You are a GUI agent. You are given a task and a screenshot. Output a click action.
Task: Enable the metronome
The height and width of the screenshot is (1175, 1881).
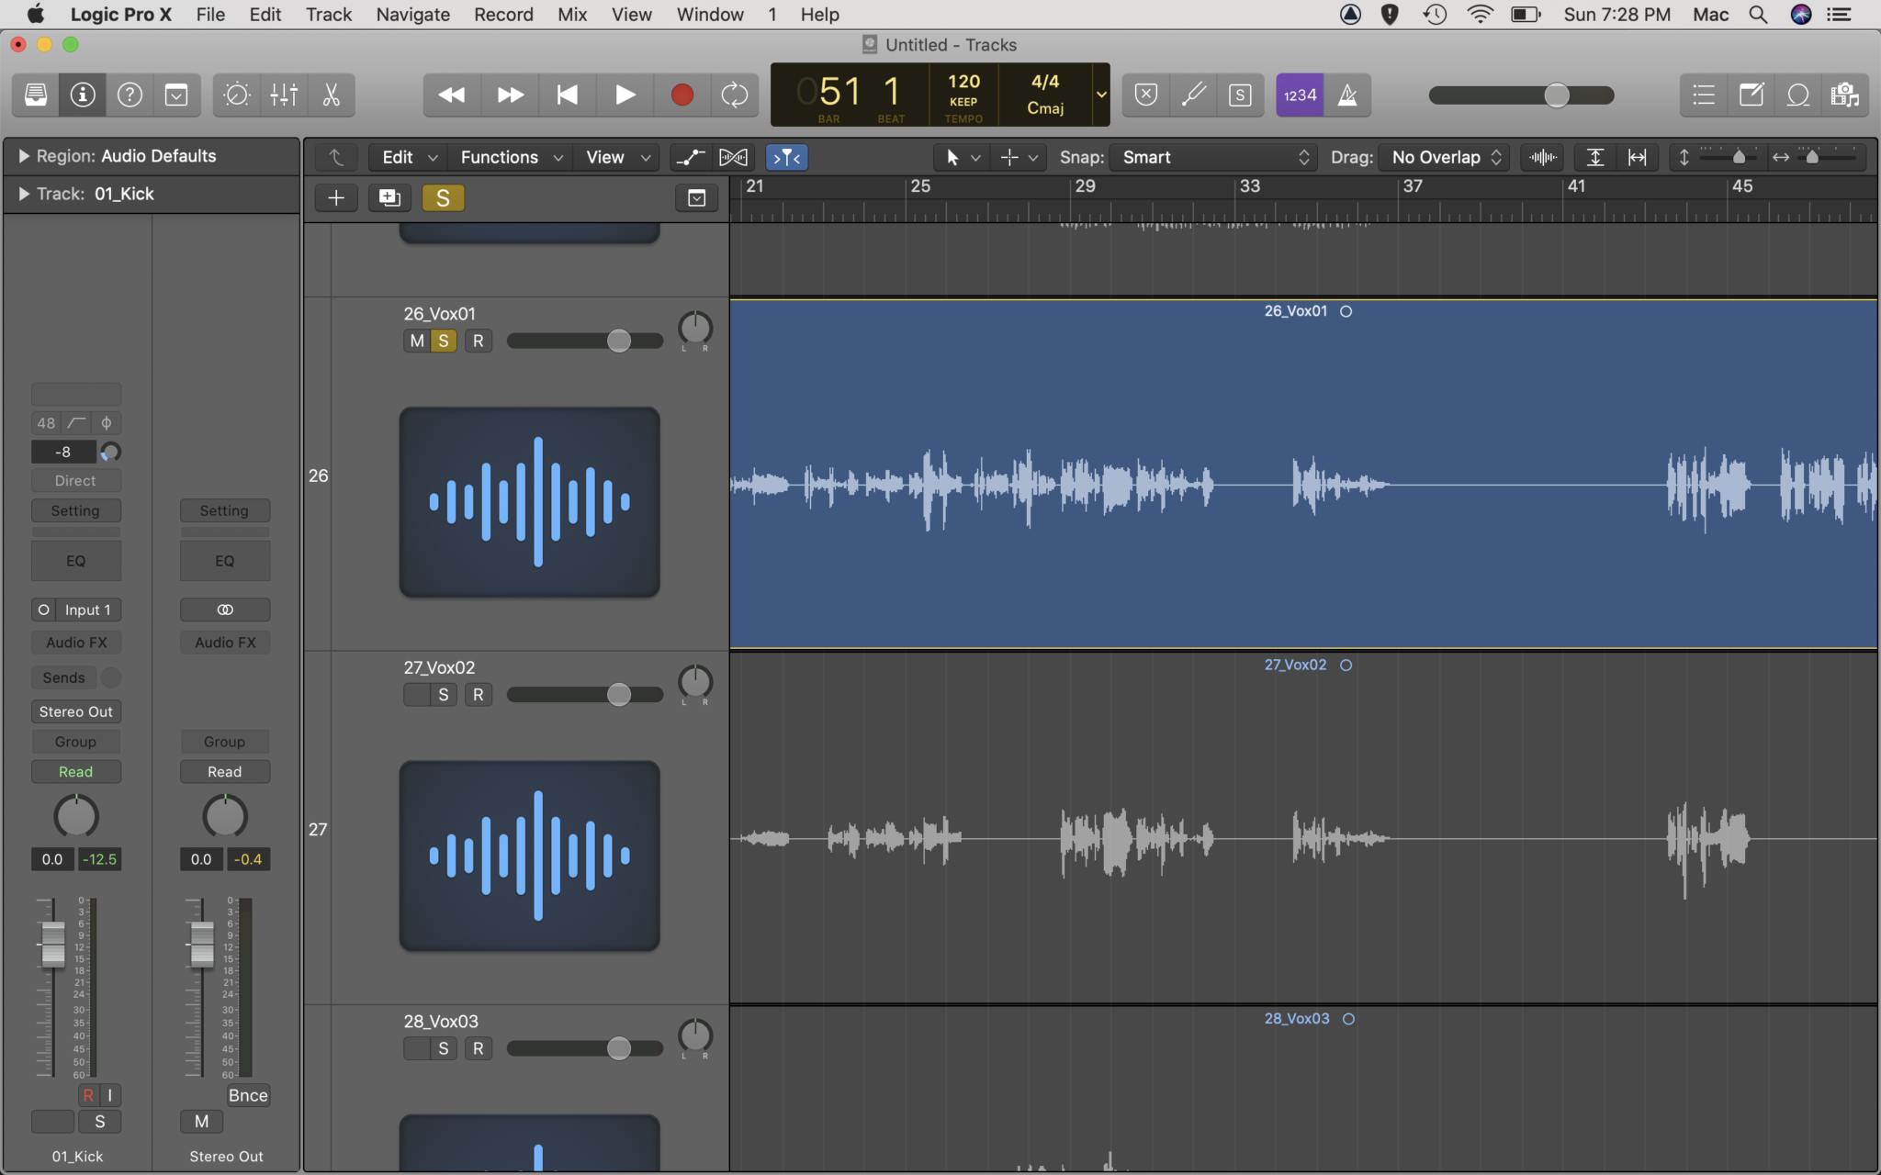tap(1348, 95)
